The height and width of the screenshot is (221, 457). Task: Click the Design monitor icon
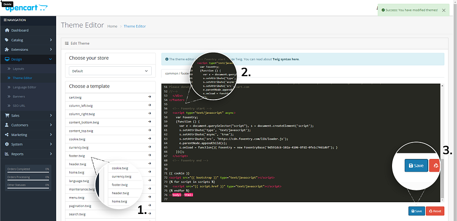(7, 59)
